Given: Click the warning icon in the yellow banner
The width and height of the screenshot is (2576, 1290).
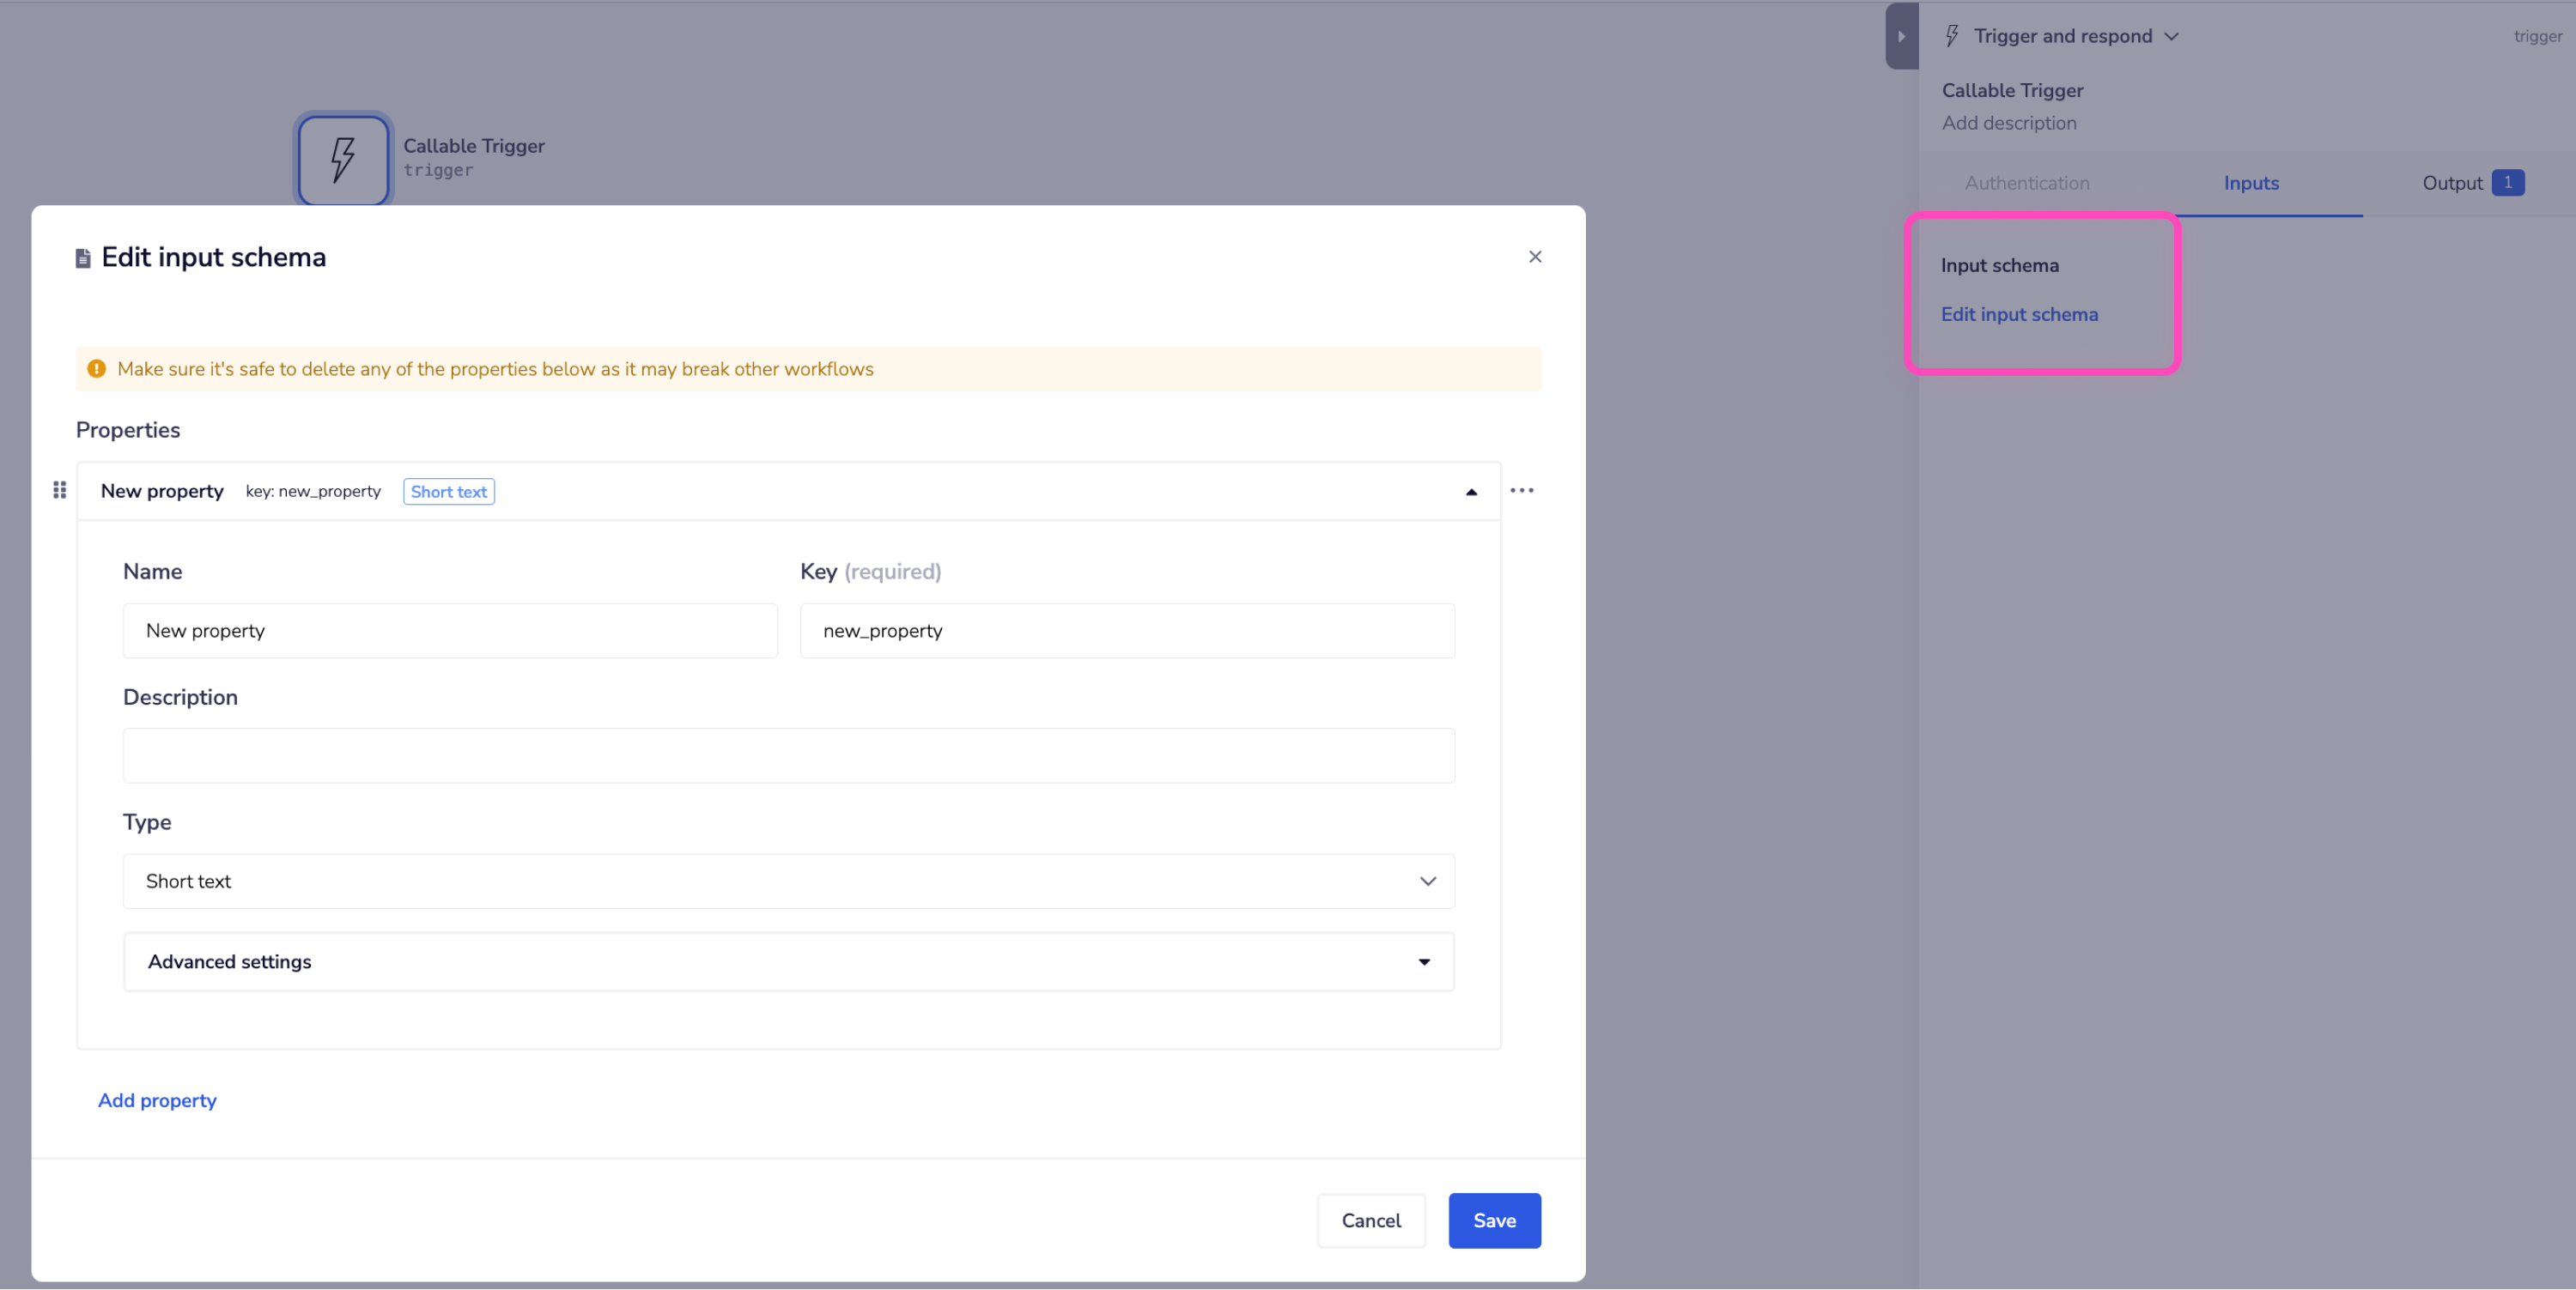Looking at the screenshot, I should [x=97, y=367].
